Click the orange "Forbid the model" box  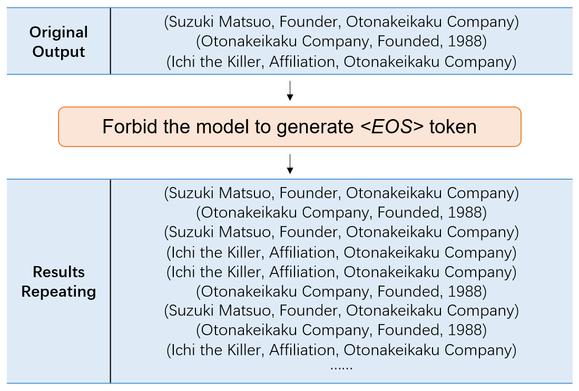[x=289, y=127]
